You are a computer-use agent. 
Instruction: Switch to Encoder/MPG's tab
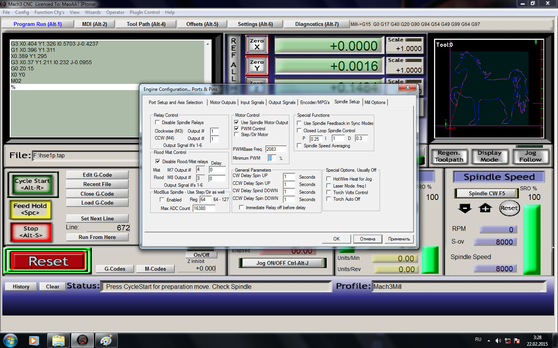(315, 102)
